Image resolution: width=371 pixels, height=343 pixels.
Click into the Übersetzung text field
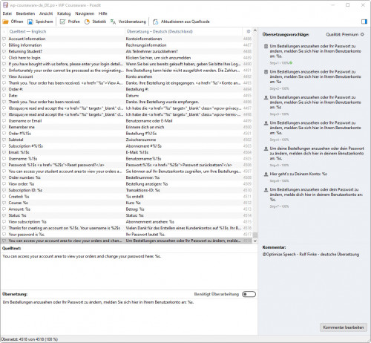click(x=128, y=316)
